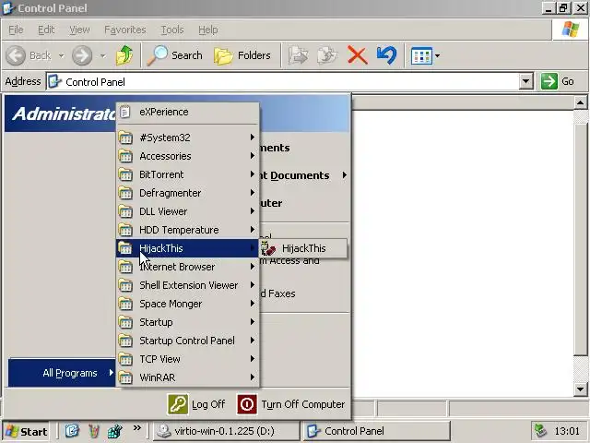Click the DLL Viewer folder icon

pyautogui.click(x=125, y=211)
